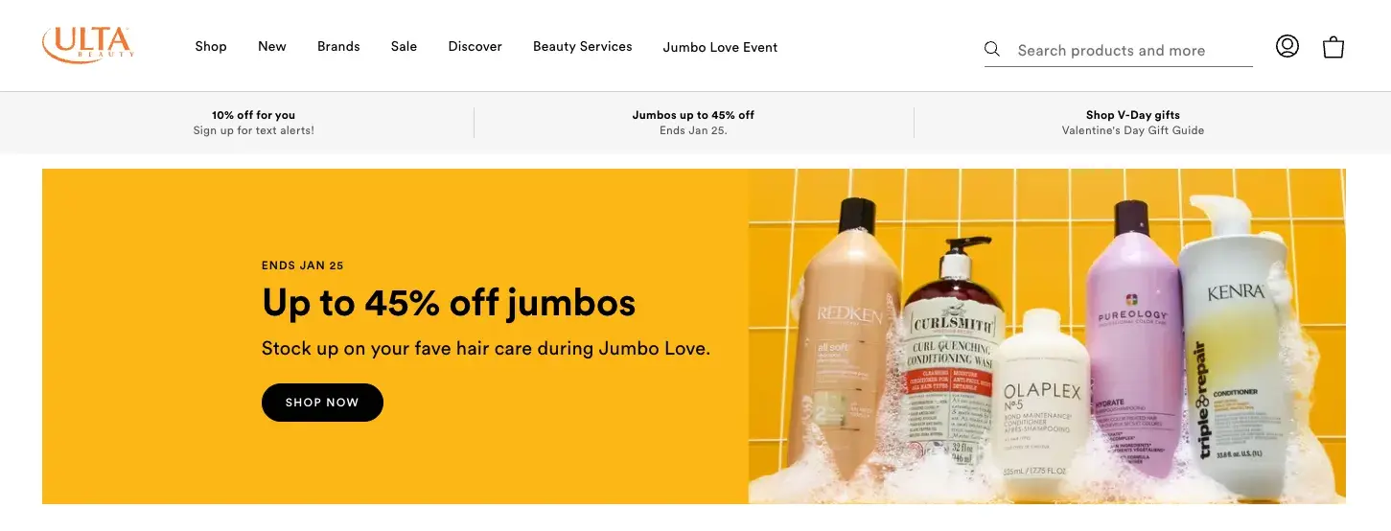Click the Shop Now button
The height and width of the screenshot is (531, 1391).
point(322,403)
